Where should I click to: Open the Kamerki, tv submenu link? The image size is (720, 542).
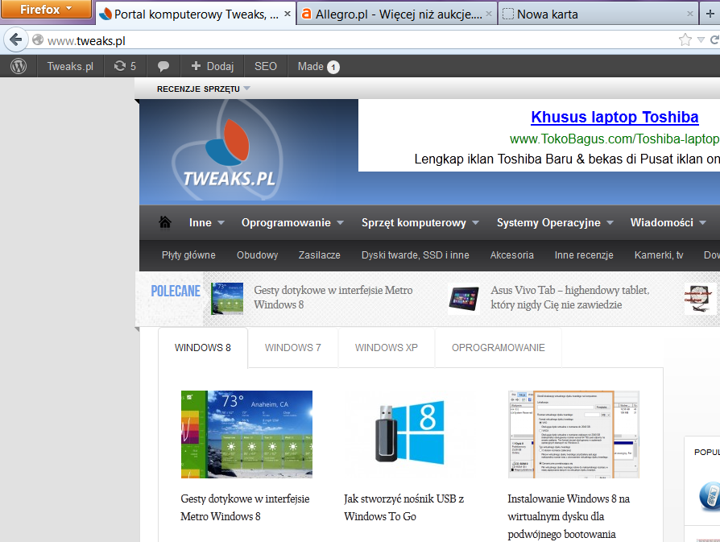pyautogui.click(x=659, y=255)
